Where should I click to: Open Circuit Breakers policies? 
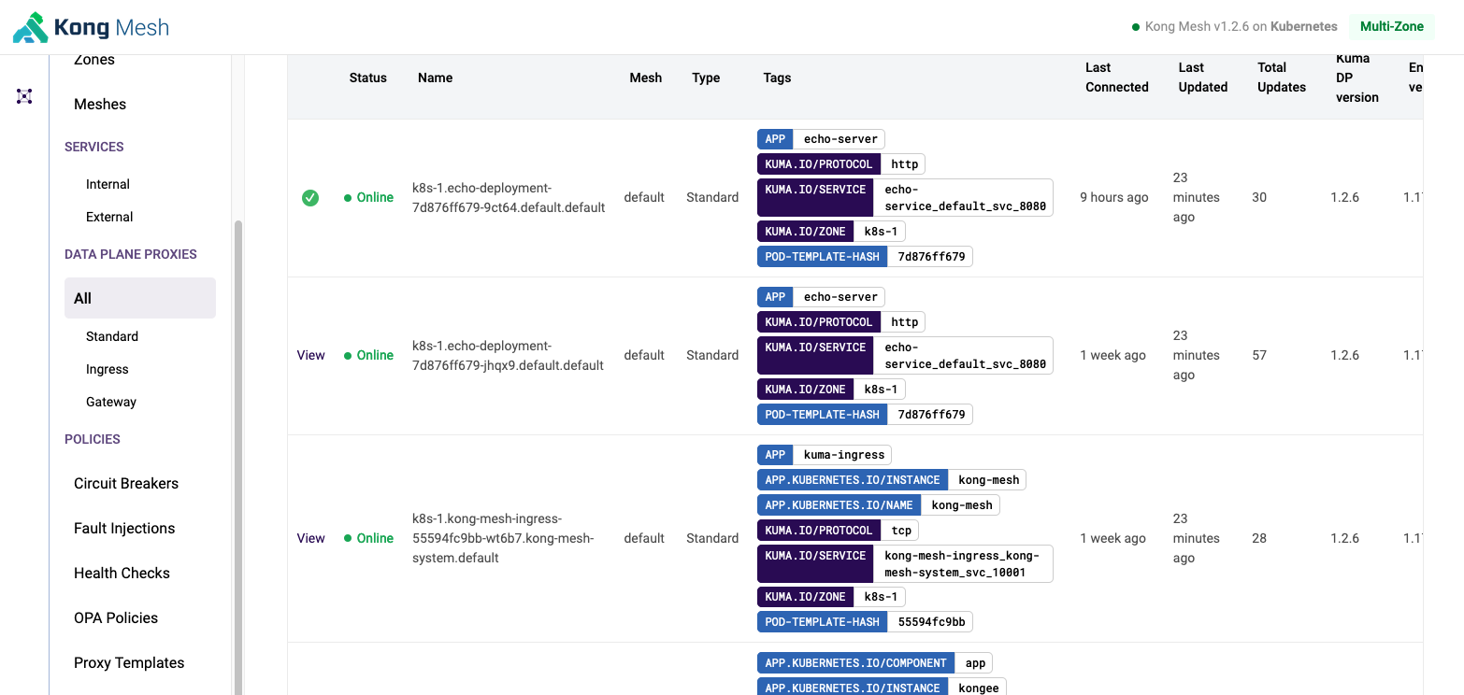click(125, 483)
